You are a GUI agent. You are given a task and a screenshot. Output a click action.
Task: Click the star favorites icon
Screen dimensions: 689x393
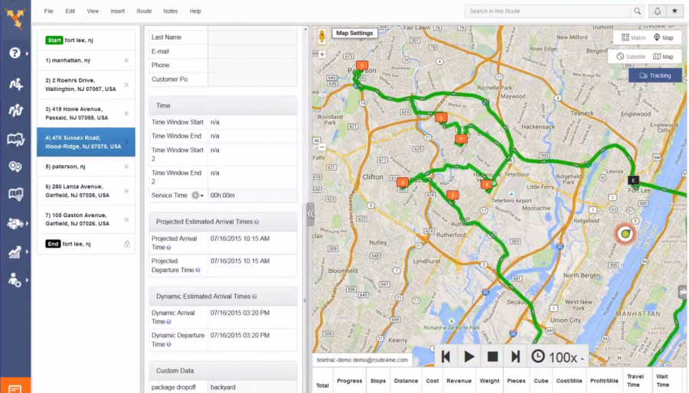[674, 11]
